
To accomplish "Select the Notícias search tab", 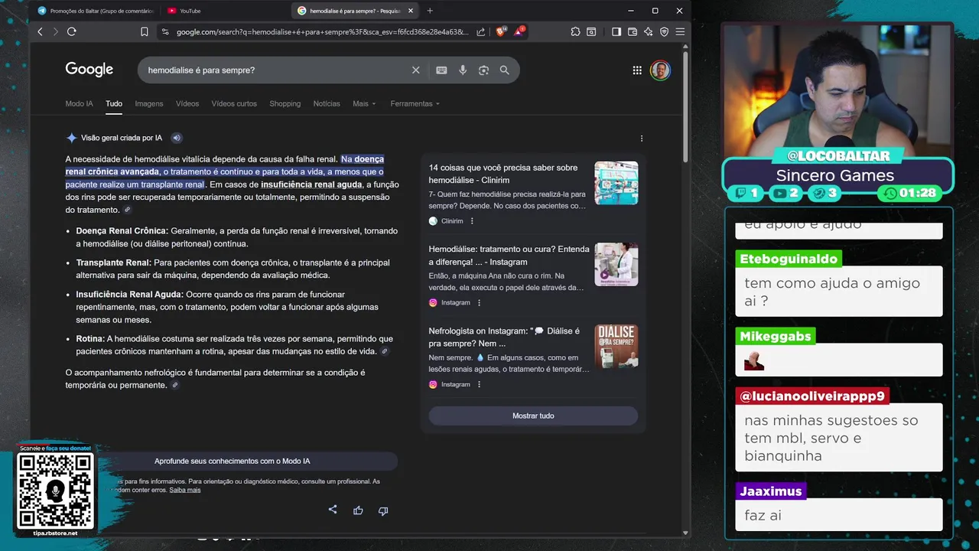I will click(327, 103).
